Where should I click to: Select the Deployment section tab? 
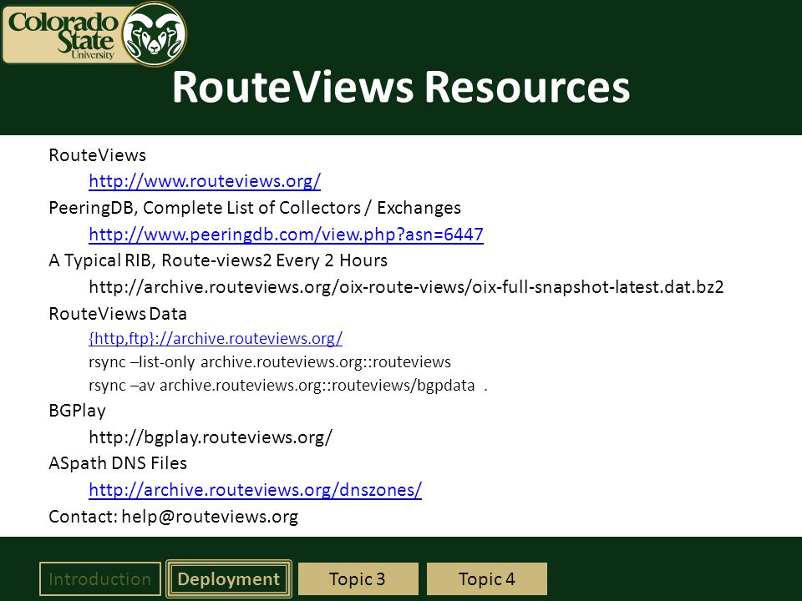click(229, 579)
